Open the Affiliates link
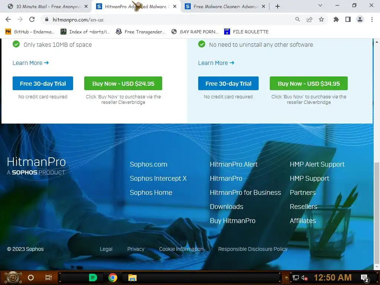The image size is (380, 285). click(x=303, y=220)
